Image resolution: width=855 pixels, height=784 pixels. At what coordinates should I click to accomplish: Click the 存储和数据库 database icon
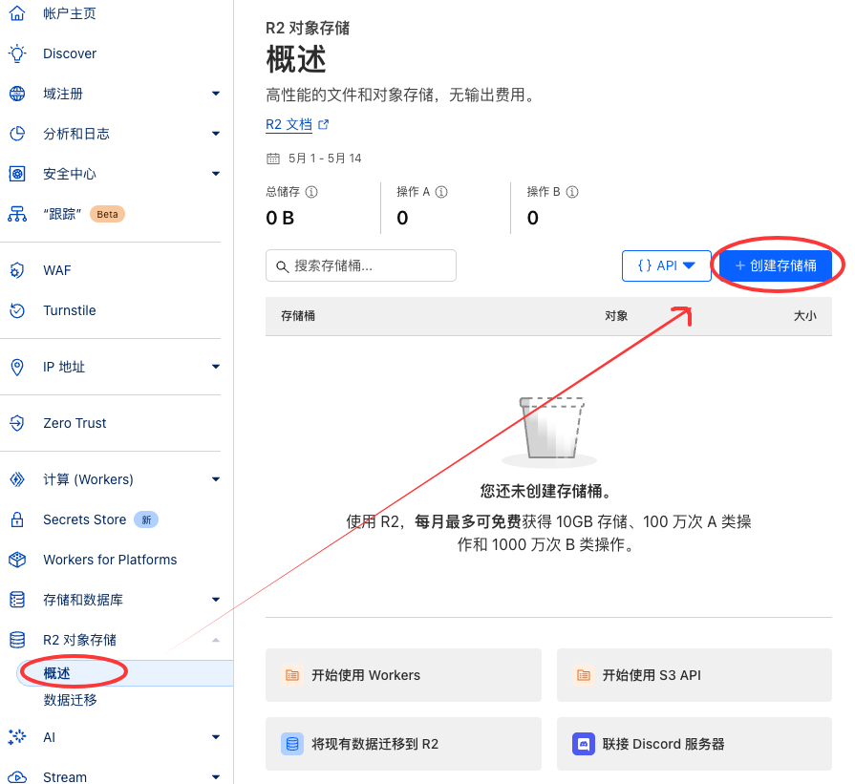[x=17, y=600]
